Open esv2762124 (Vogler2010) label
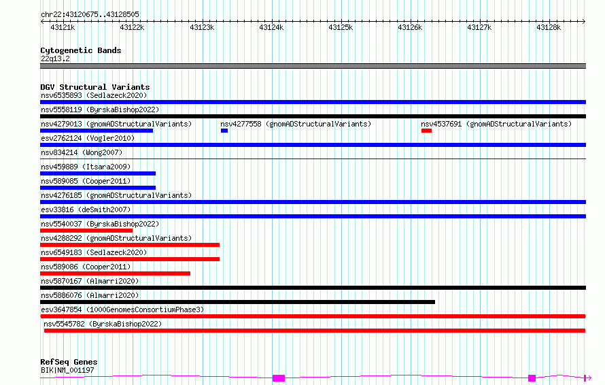 coord(88,138)
